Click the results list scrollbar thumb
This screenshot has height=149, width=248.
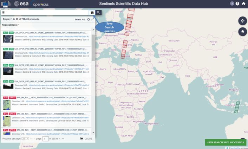tap(93, 47)
